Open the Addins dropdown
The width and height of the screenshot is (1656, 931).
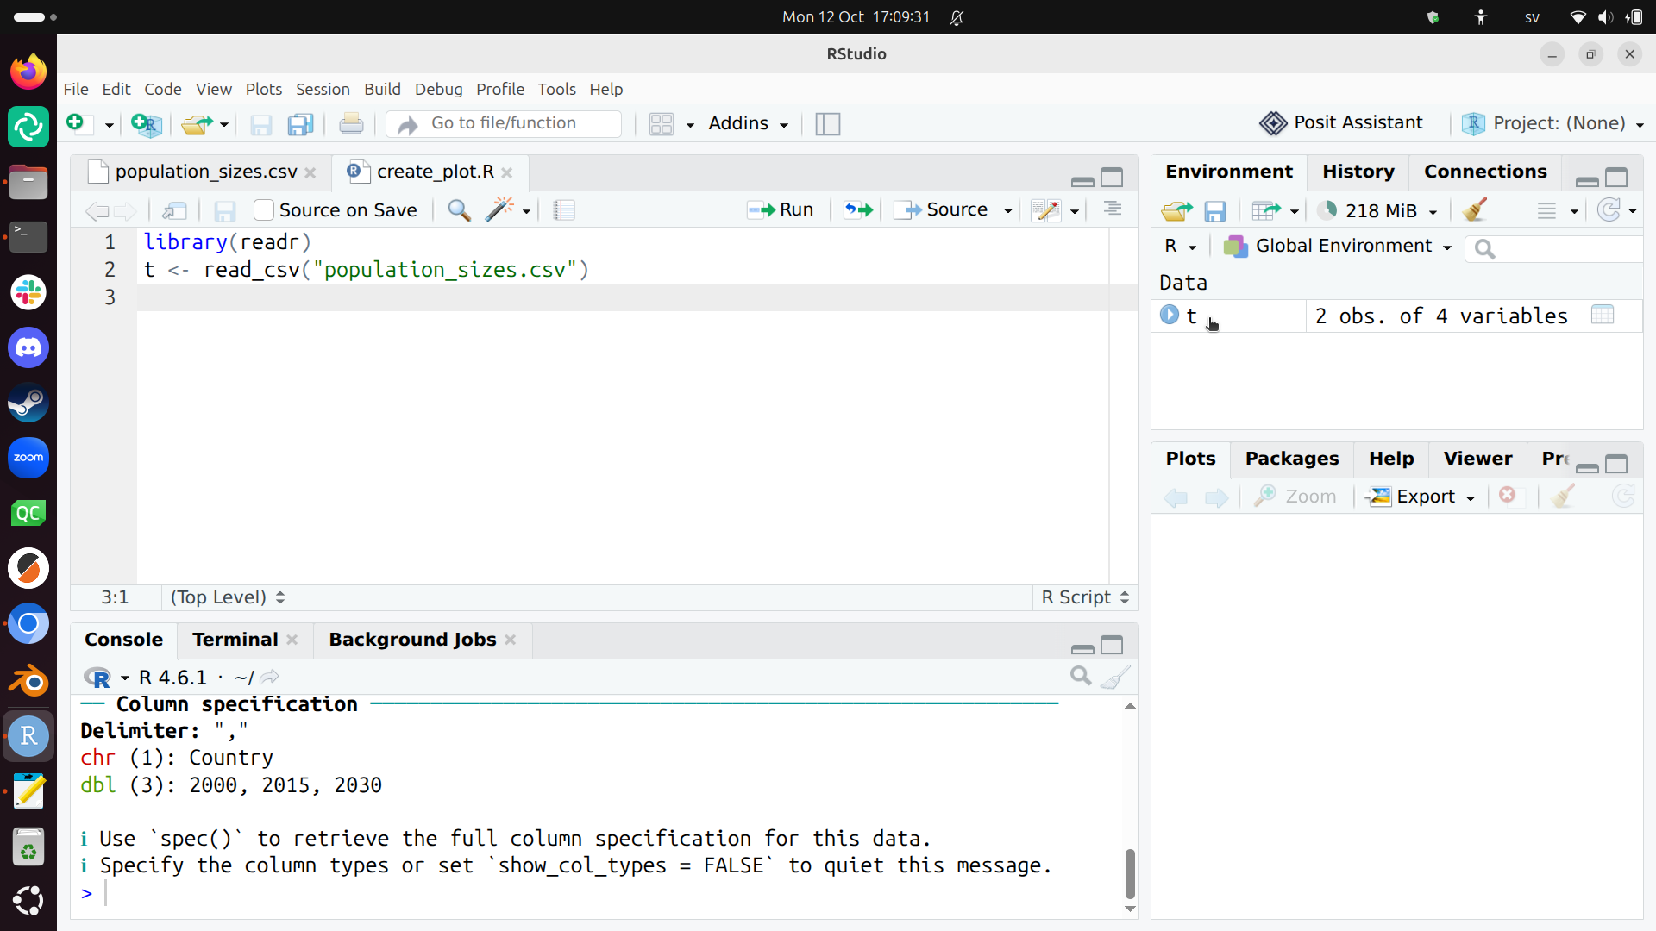[x=748, y=123]
